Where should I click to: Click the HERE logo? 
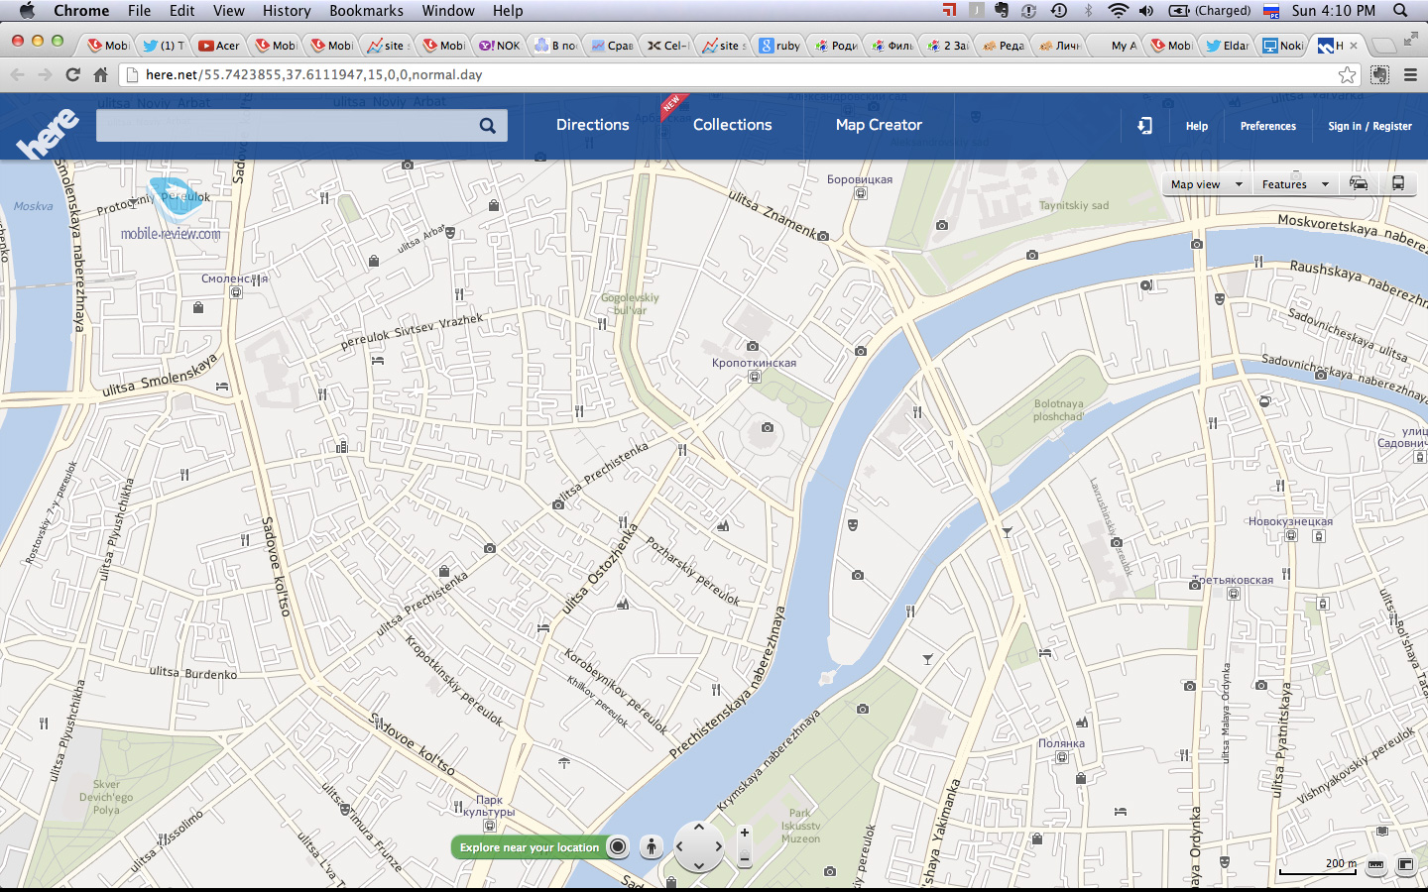48,133
